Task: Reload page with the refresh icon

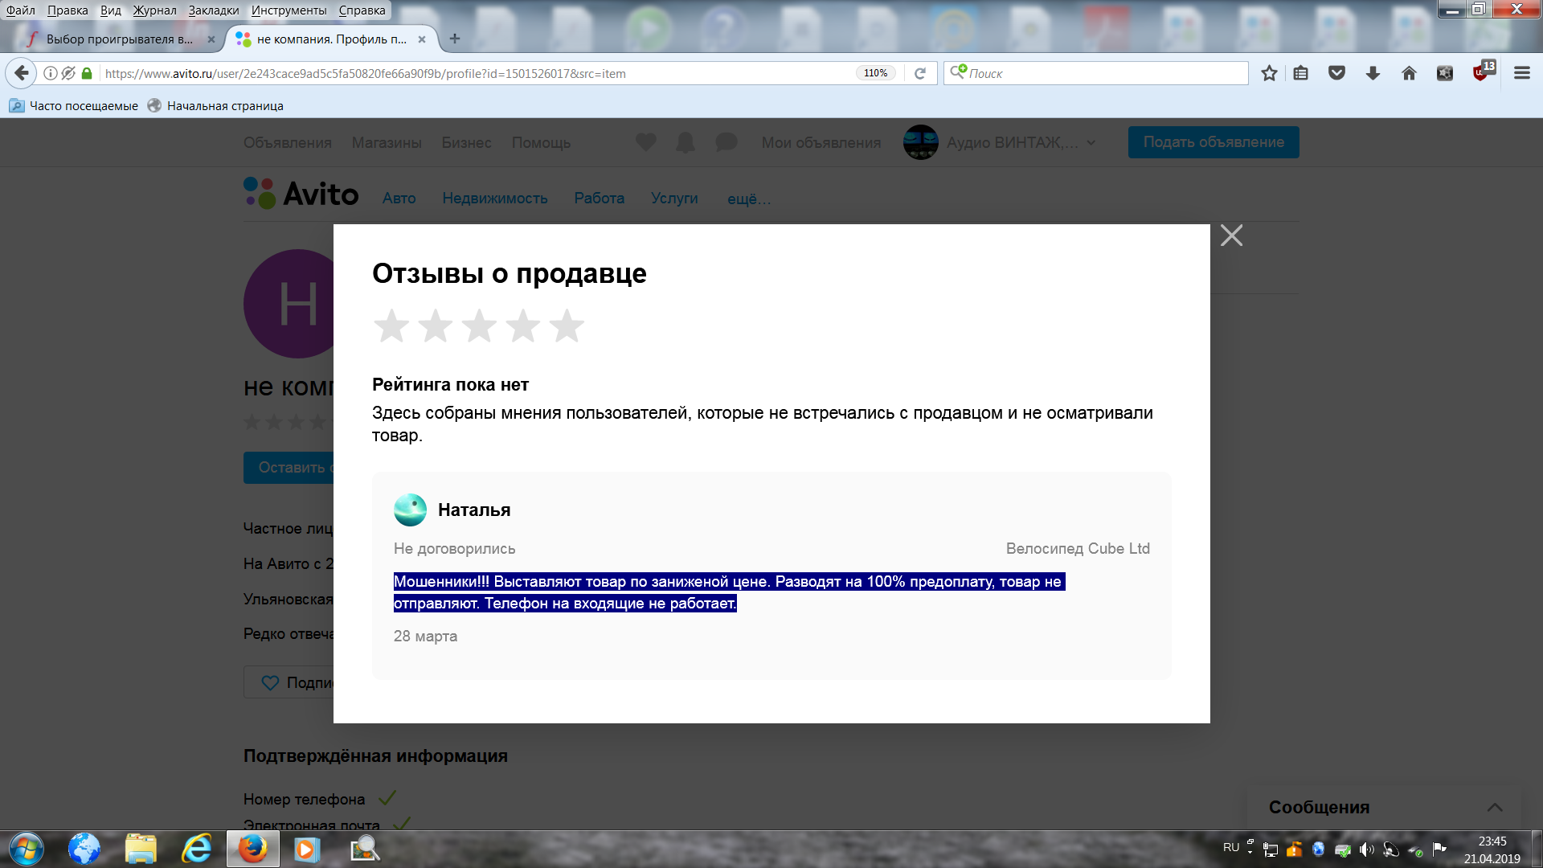Action: [920, 73]
